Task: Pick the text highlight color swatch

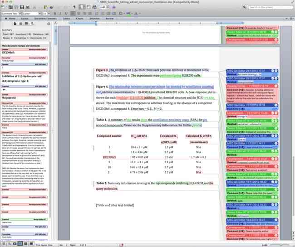Action: pyautogui.click(x=128, y=14)
